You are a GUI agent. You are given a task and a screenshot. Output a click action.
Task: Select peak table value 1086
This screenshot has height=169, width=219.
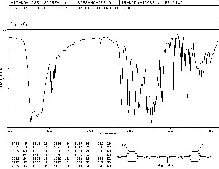click(x=78, y=155)
